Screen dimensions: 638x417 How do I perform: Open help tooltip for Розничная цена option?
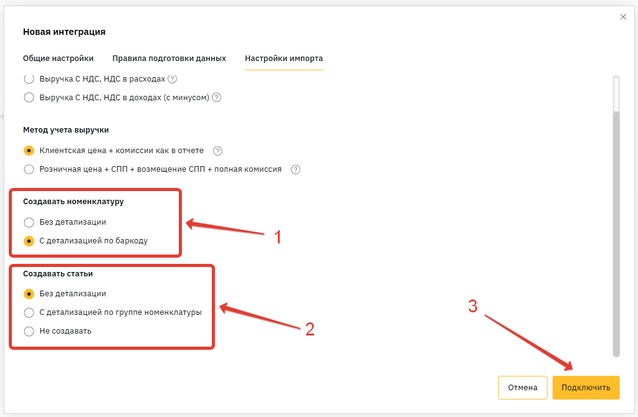[x=296, y=169]
